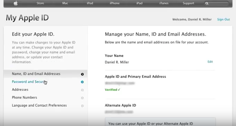This screenshot has height=126, width=236.
Task: Click the green Verified status text
Action: click(x=113, y=90)
